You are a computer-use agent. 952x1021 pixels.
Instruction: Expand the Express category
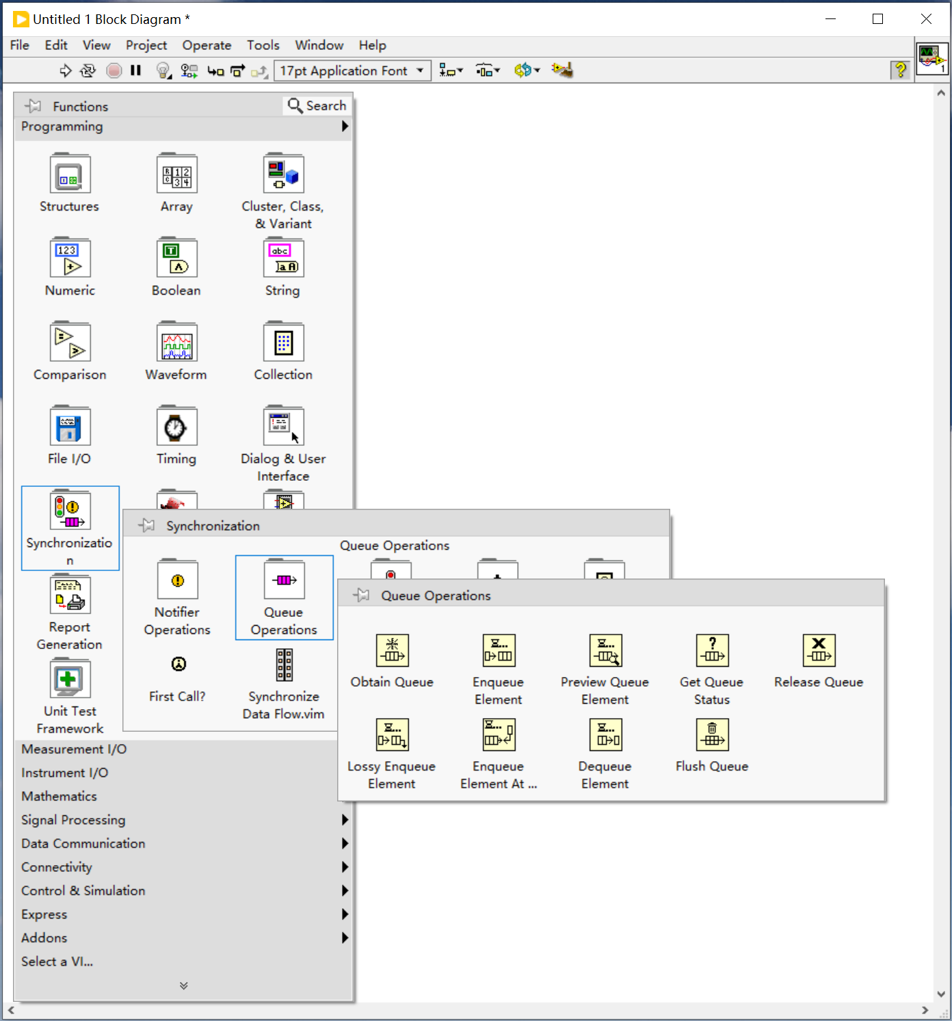click(x=183, y=914)
